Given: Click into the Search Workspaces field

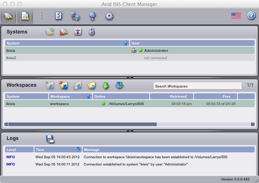Looking at the screenshot, I should tap(198, 86).
